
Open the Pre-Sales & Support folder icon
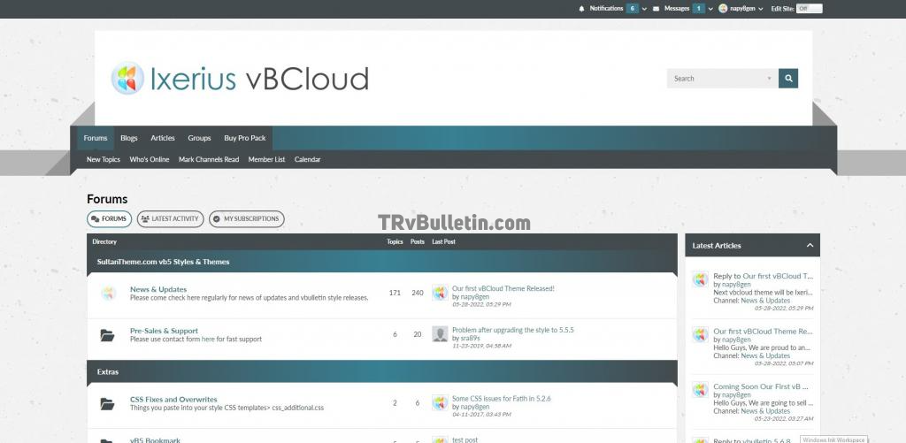coord(108,335)
